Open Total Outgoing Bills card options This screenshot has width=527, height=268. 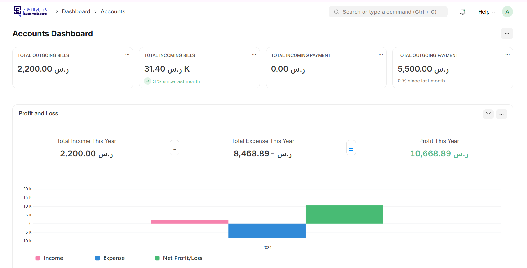[x=127, y=55]
